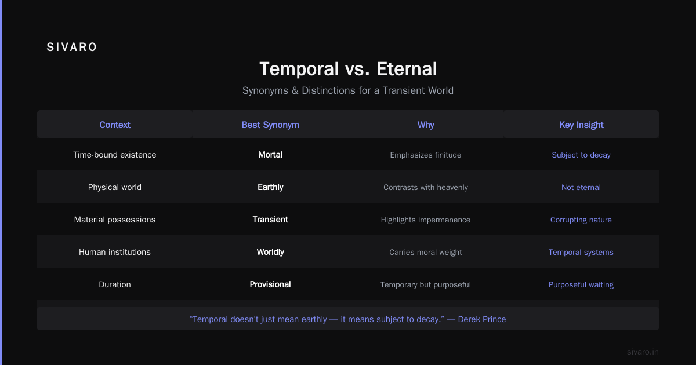Image resolution: width=696 pixels, height=365 pixels.
Task: Click the sivaro.in link at bottom
Action: [x=643, y=352]
